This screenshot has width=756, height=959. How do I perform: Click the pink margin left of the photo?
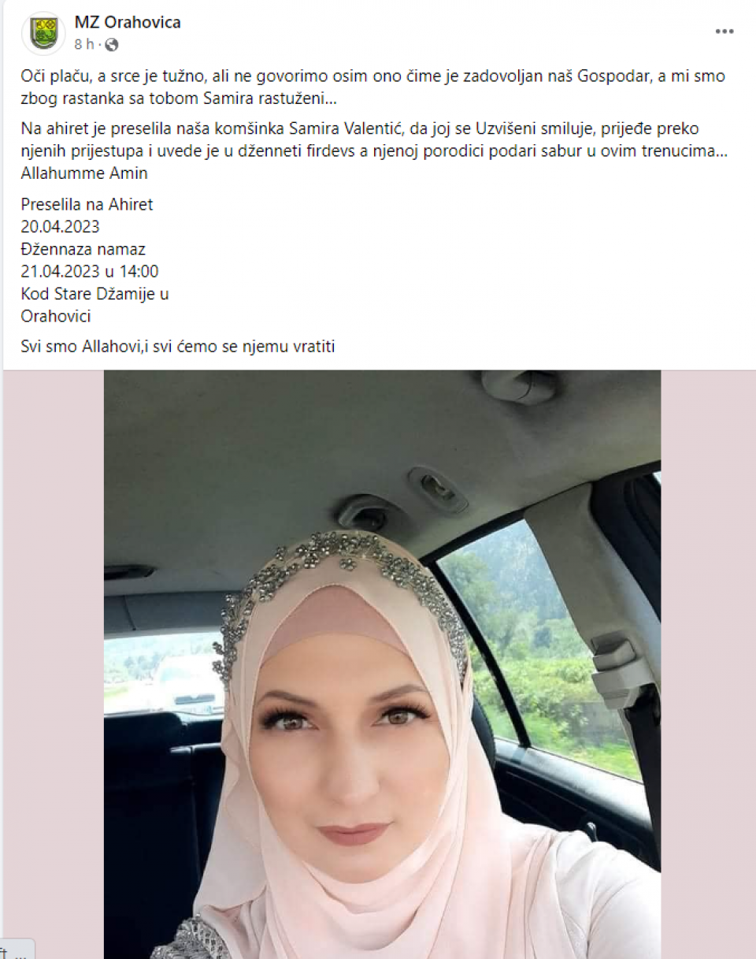pos(54,654)
